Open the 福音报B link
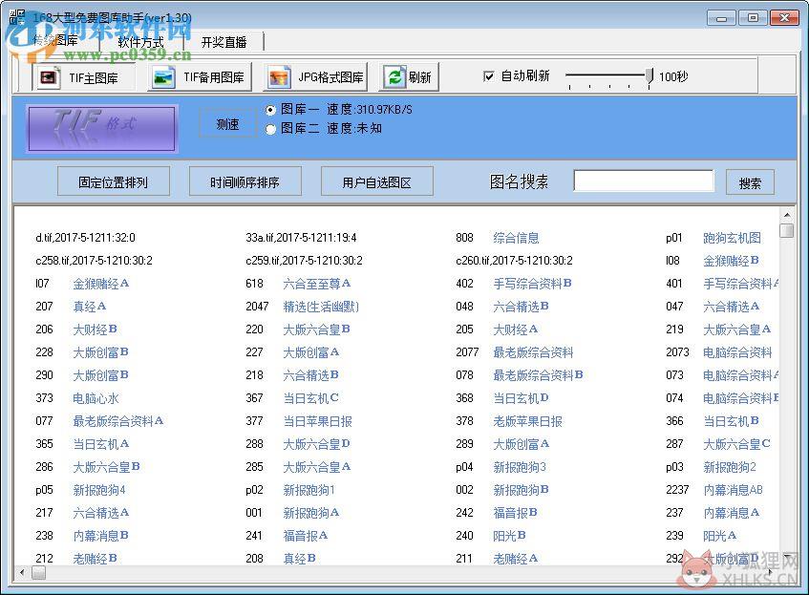 click(516, 513)
